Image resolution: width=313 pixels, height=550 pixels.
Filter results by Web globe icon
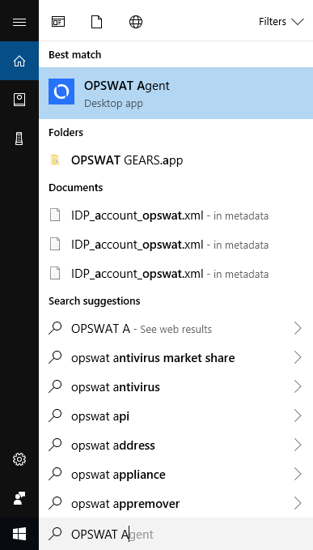136,22
